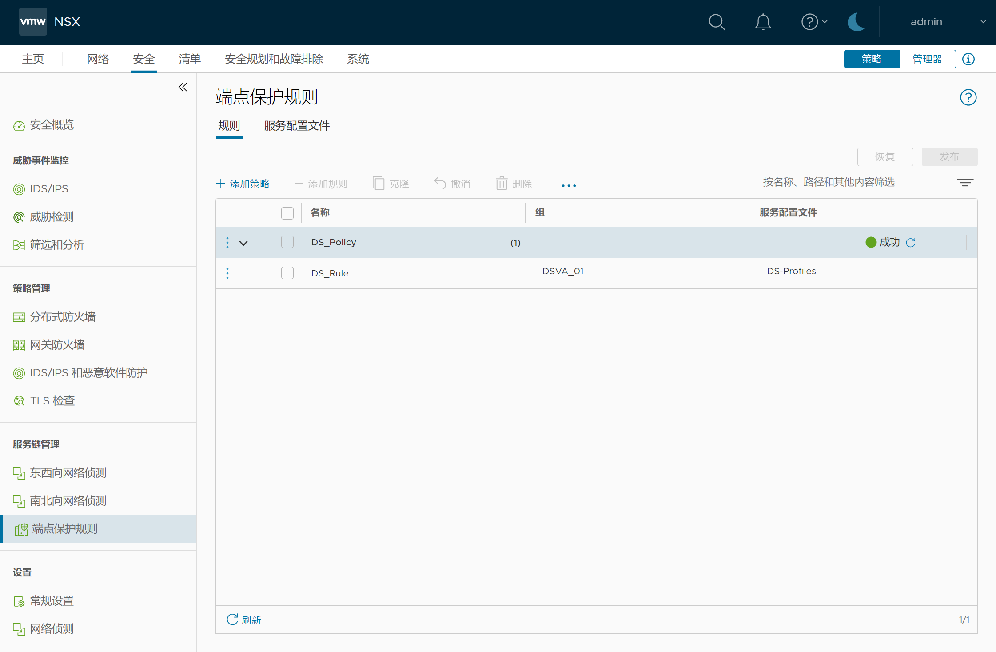Refresh DS_Policy status next to 成功
This screenshot has height=652, width=996.
pyautogui.click(x=911, y=243)
